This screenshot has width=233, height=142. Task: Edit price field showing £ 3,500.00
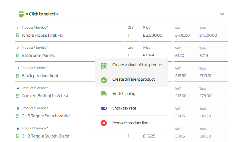156,35
